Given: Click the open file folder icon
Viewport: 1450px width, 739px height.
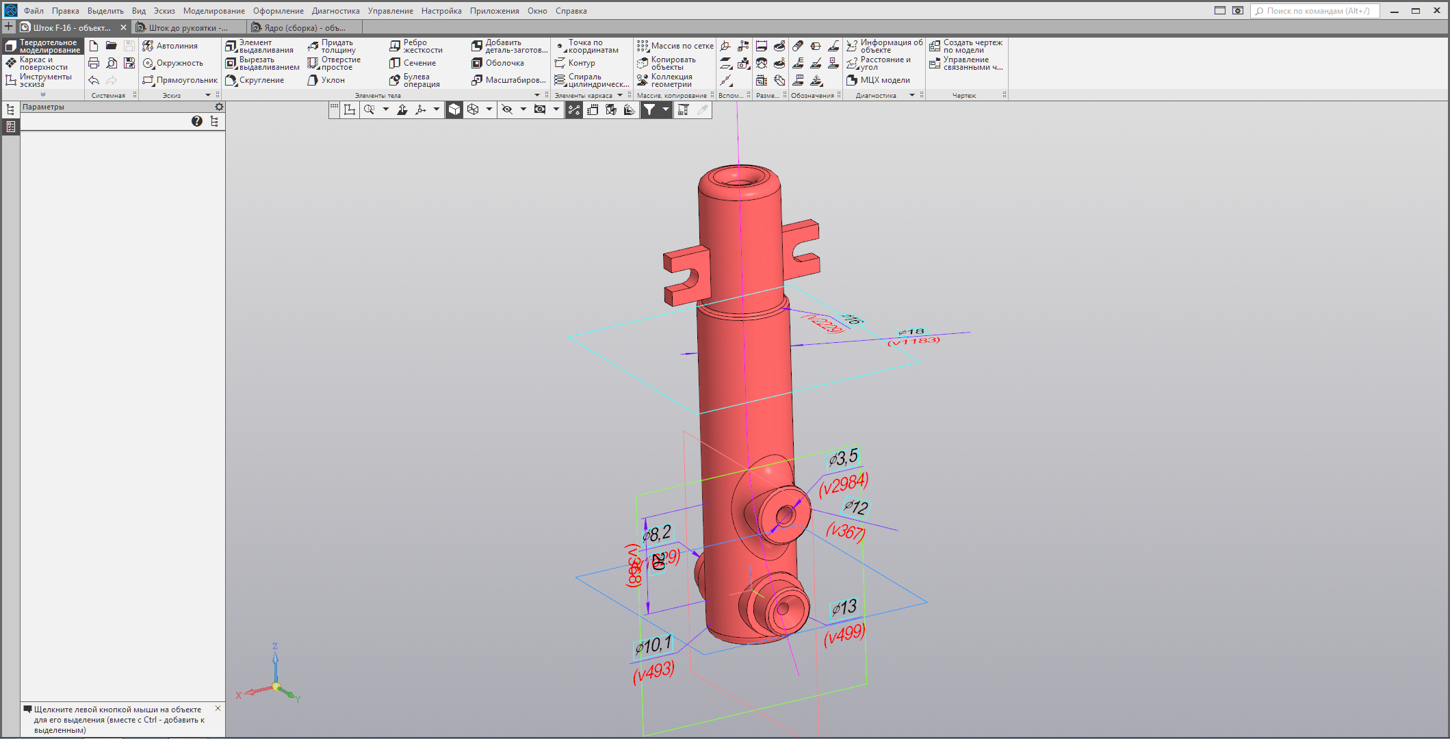Looking at the screenshot, I should point(112,46).
